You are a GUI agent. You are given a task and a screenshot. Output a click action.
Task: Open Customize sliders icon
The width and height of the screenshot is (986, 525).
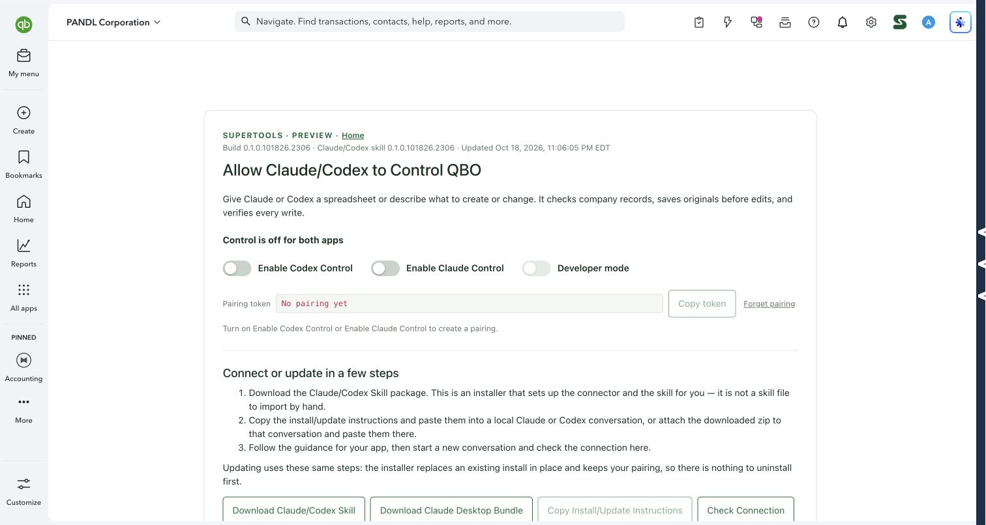click(23, 484)
